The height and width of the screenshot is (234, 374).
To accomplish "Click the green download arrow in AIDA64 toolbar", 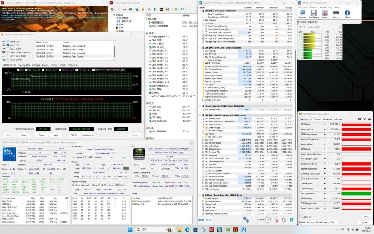I will [176, 9].
